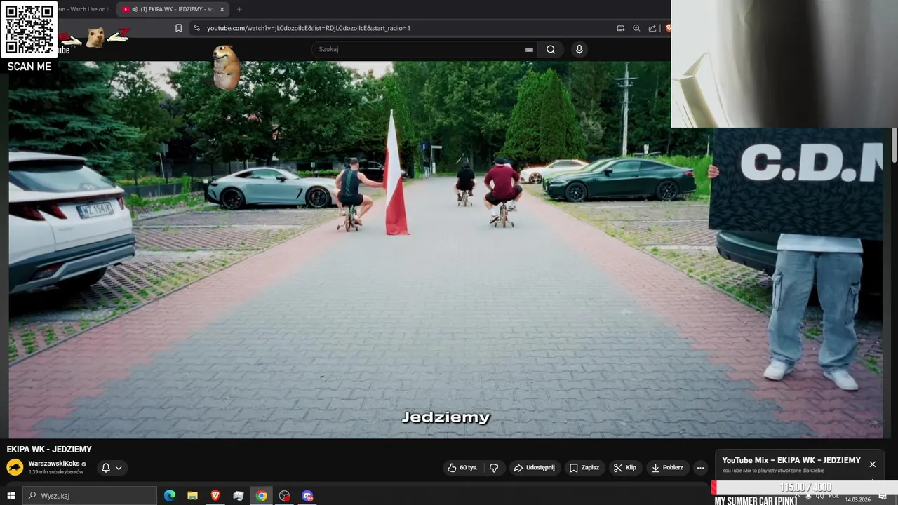Download the video with the Pobierz button
The image size is (898, 505).
pos(667,467)
